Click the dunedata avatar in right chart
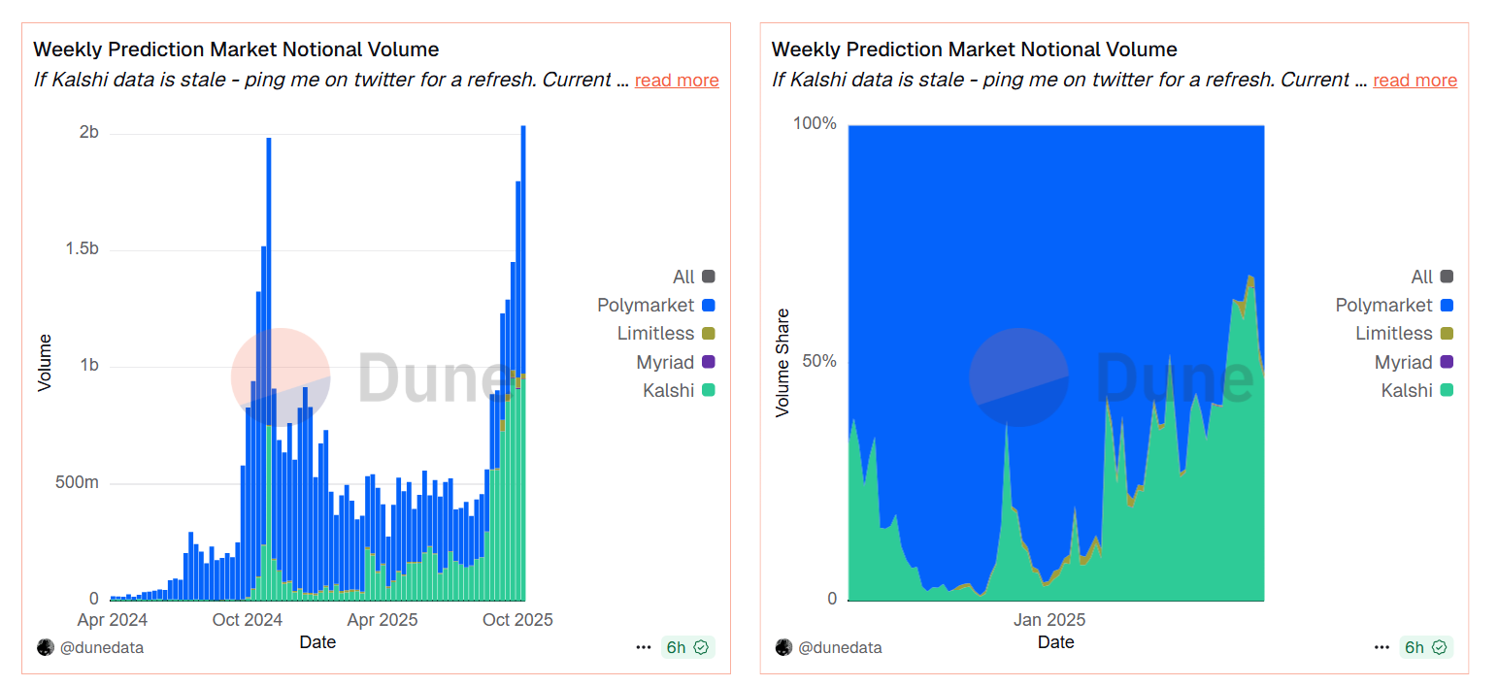 (783, 647)
